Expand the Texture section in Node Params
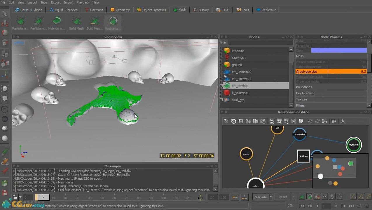The height and width of the screenshot is (210, 372). click(x=331, y=99)
